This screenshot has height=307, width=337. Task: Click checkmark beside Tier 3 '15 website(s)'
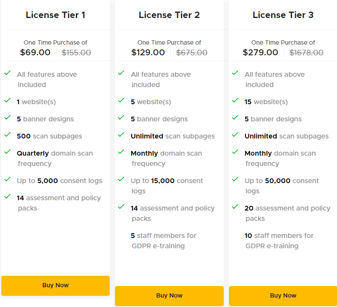[235, 100]
